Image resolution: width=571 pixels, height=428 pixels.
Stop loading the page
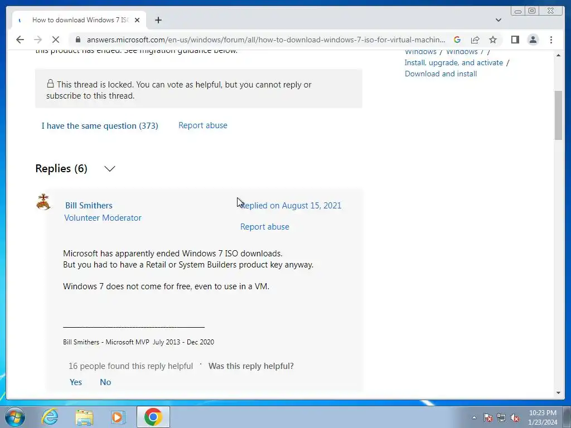(55, 40)
